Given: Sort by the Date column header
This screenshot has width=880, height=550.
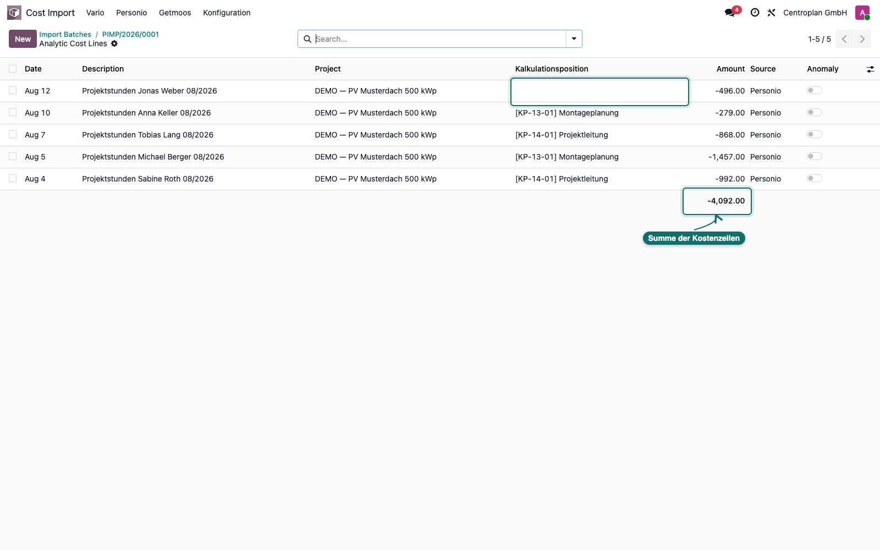Looking at the screenshot, I should (33, 69).
